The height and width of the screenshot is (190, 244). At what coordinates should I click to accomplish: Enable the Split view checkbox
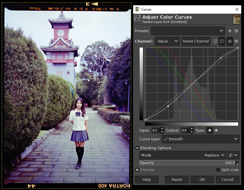(x=218, y=170)
